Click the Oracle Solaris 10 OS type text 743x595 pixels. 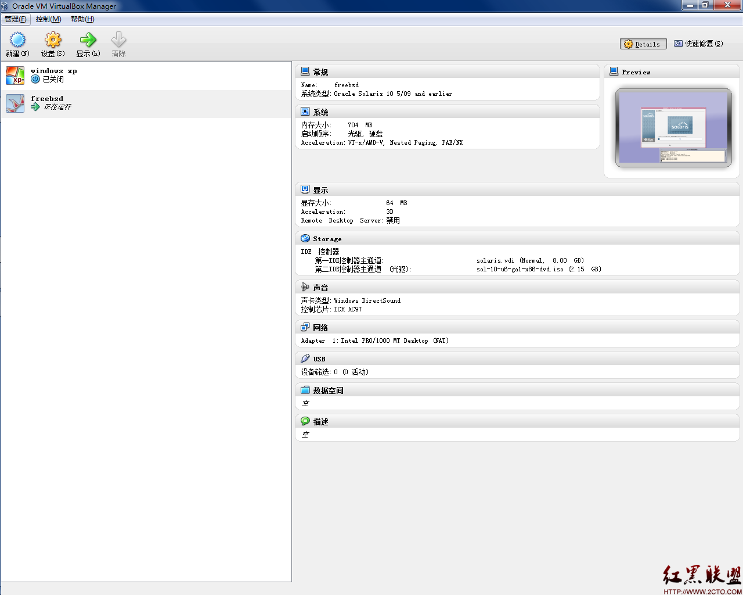(393, 94)
